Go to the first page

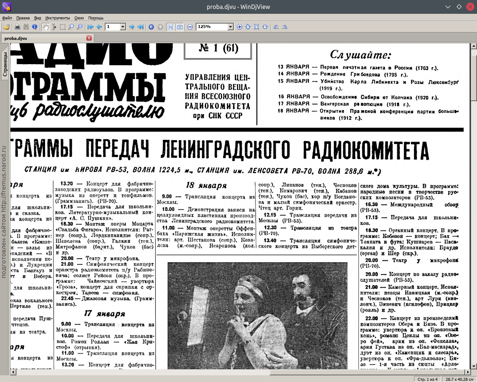90,27
